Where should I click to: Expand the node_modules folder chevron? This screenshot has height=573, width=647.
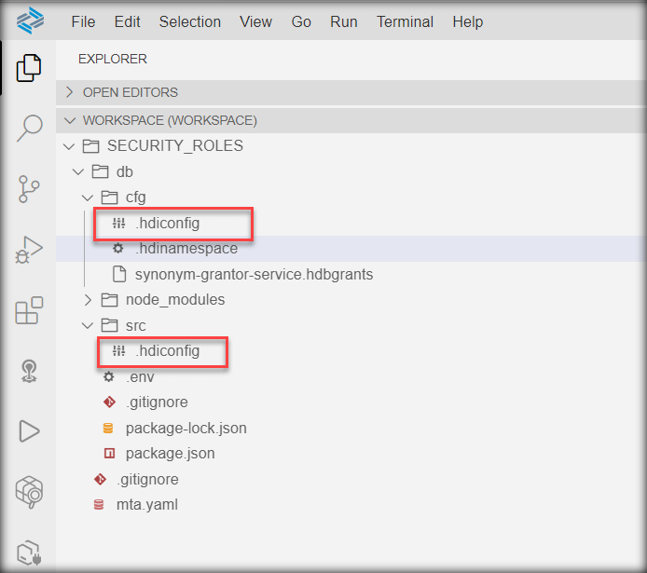pos(88,300)
